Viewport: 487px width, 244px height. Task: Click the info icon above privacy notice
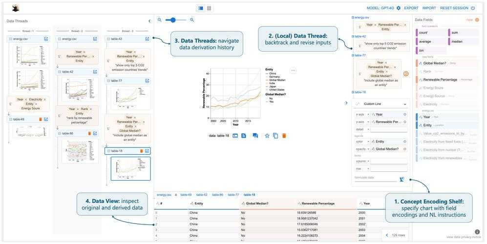click(477, 232)
